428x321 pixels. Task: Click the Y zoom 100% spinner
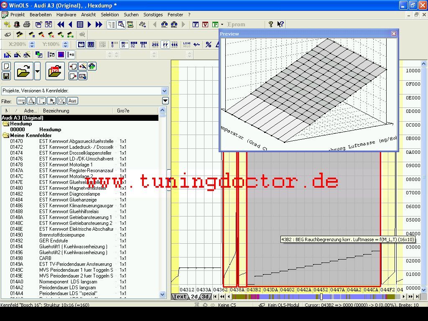click(65, 44)
